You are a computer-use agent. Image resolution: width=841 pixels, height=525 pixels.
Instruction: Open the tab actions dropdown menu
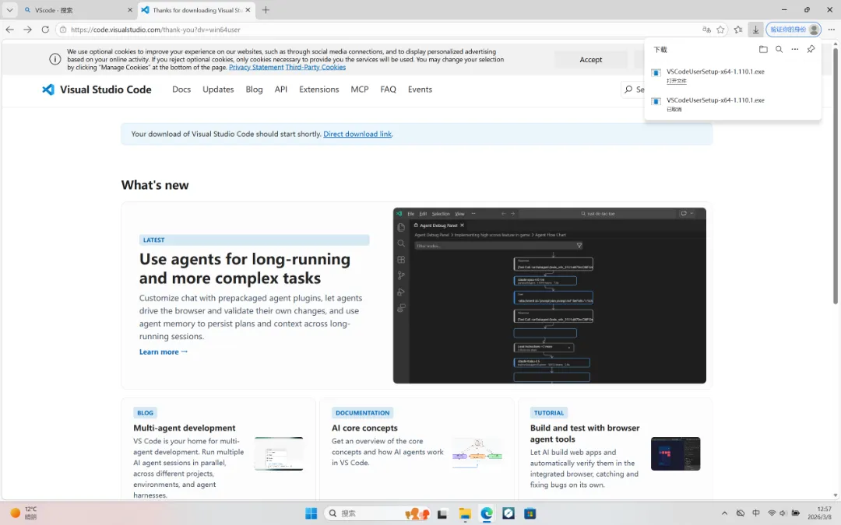point(9,9)
